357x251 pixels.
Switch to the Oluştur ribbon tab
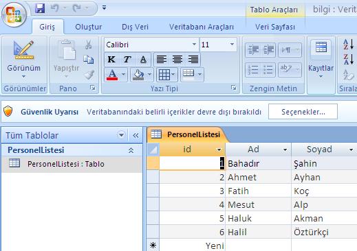coord(89,27)
